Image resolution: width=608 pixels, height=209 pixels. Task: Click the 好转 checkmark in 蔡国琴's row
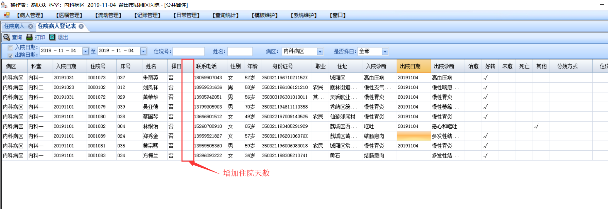pos(485,117)
